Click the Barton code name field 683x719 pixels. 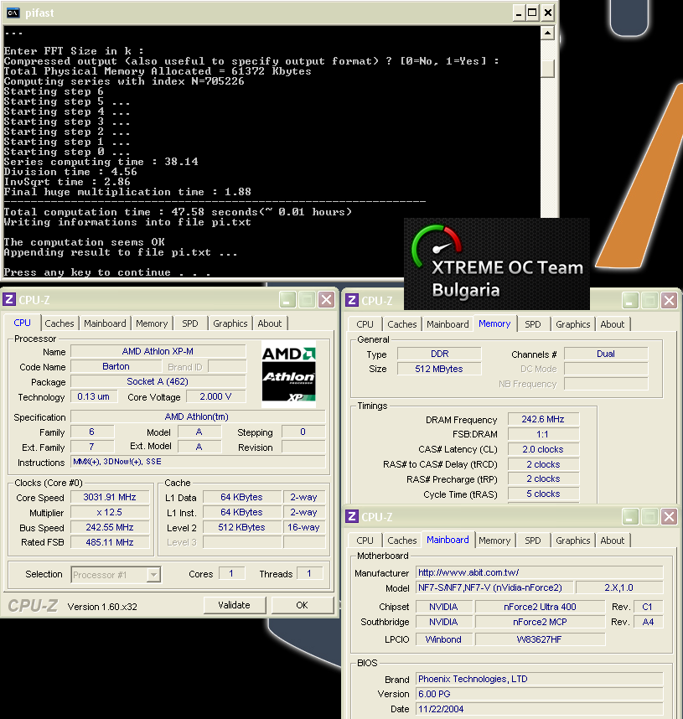coord(116,366)
